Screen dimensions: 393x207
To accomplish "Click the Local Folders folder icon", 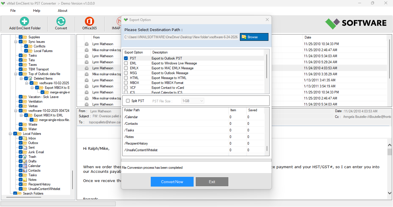I will point(20,134).
